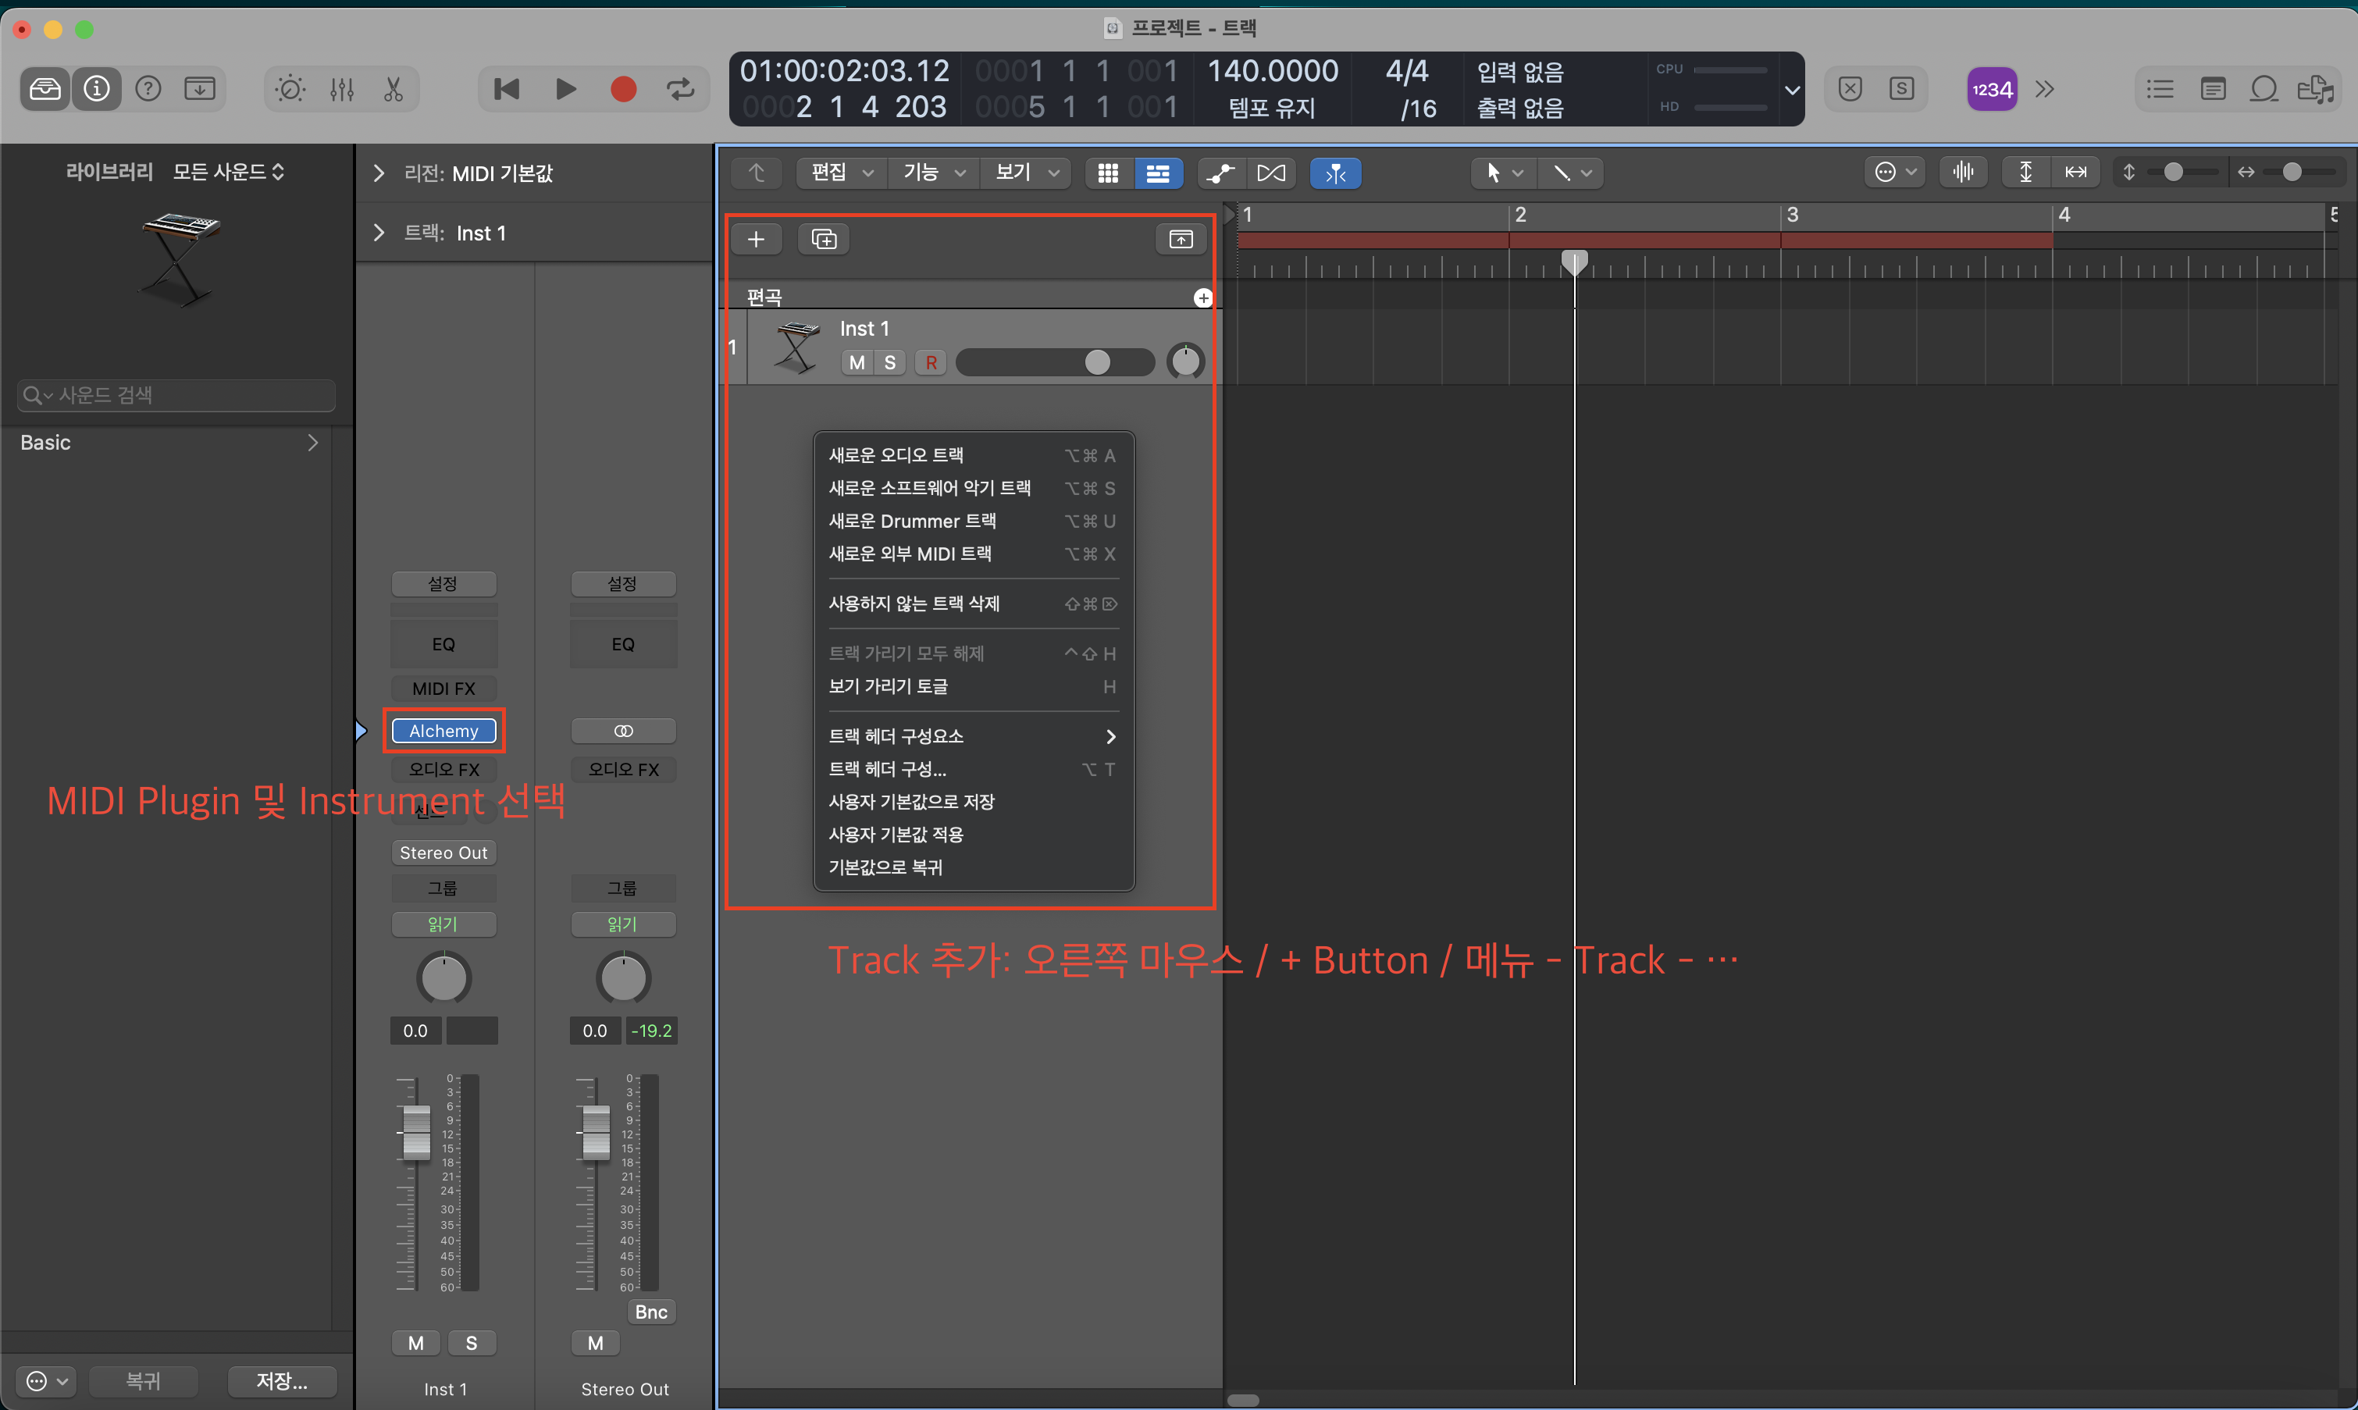Open the Mixer with the sliders icon
The width and height of the screenshot is (2358, 1410).
tap(342, 89)
